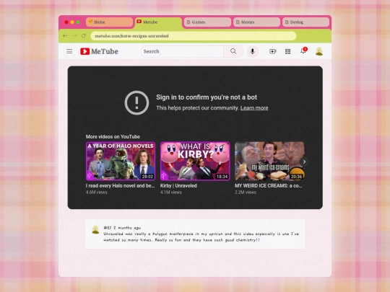Screen dimensions: 390x292
Task: Click the 28:02 duration badge
Action: (147, 177)
